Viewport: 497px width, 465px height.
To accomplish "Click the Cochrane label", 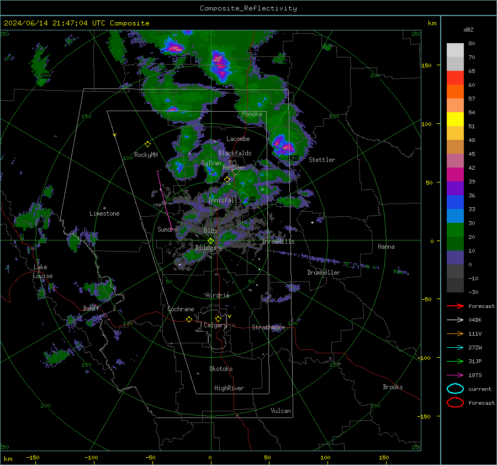I will pyautogui.click(x=181, y=309).
